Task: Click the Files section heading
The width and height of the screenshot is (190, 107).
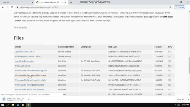Action: 19,38
